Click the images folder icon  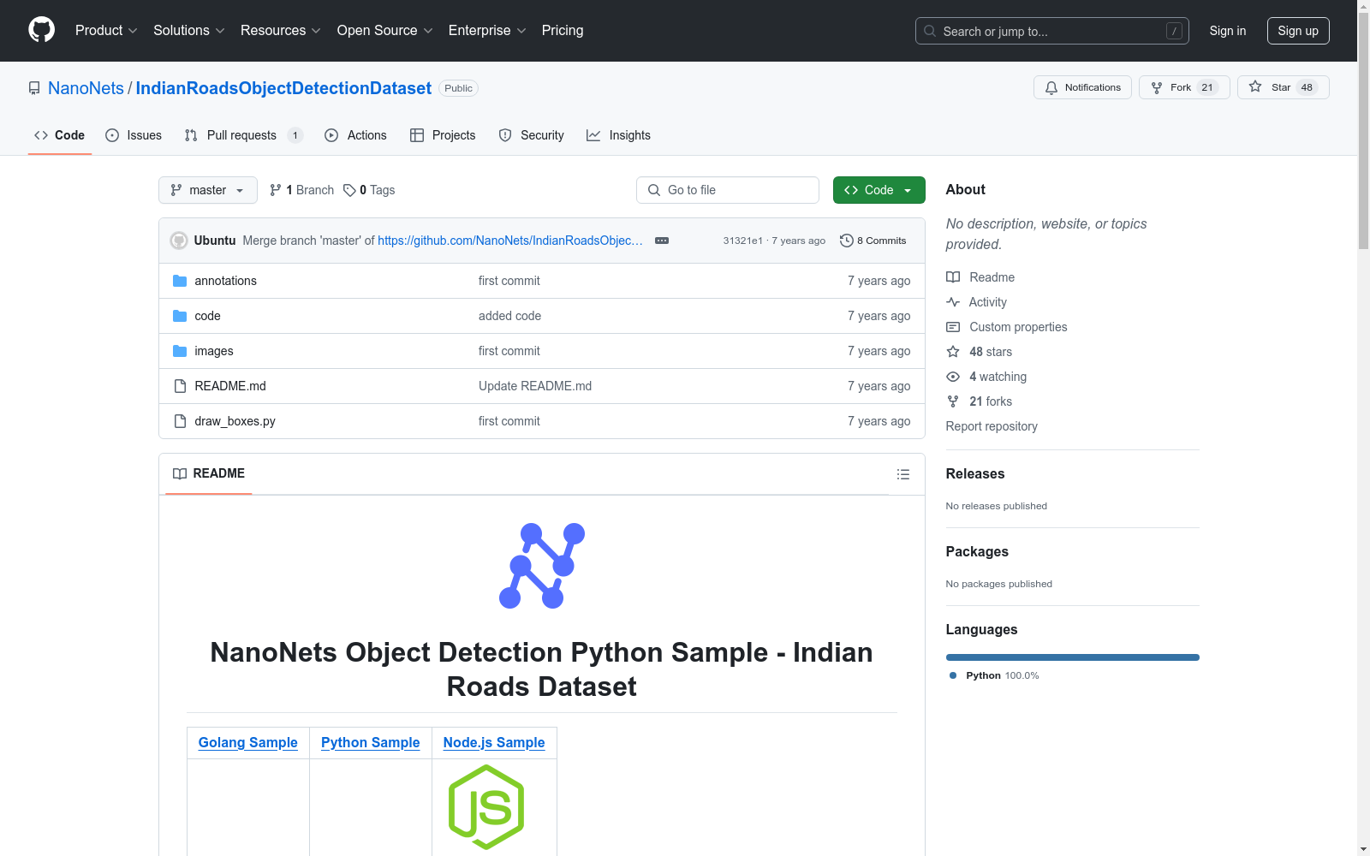coord(180,351)
